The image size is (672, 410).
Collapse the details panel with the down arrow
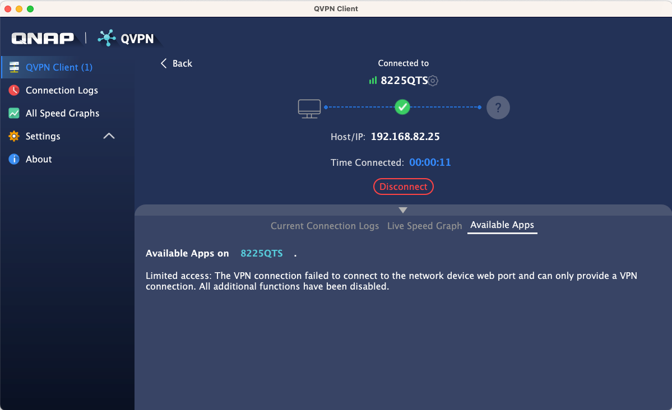402,209
